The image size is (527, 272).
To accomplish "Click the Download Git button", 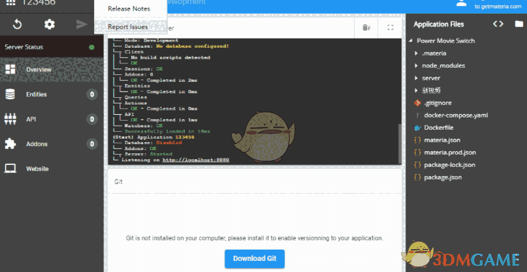I will (255, 258).
